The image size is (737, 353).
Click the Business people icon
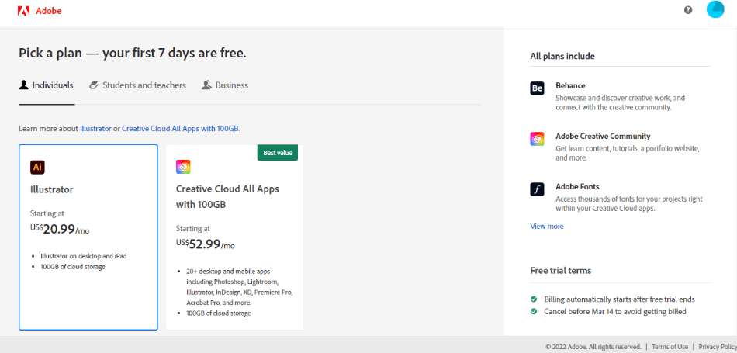tap(206, 85)
